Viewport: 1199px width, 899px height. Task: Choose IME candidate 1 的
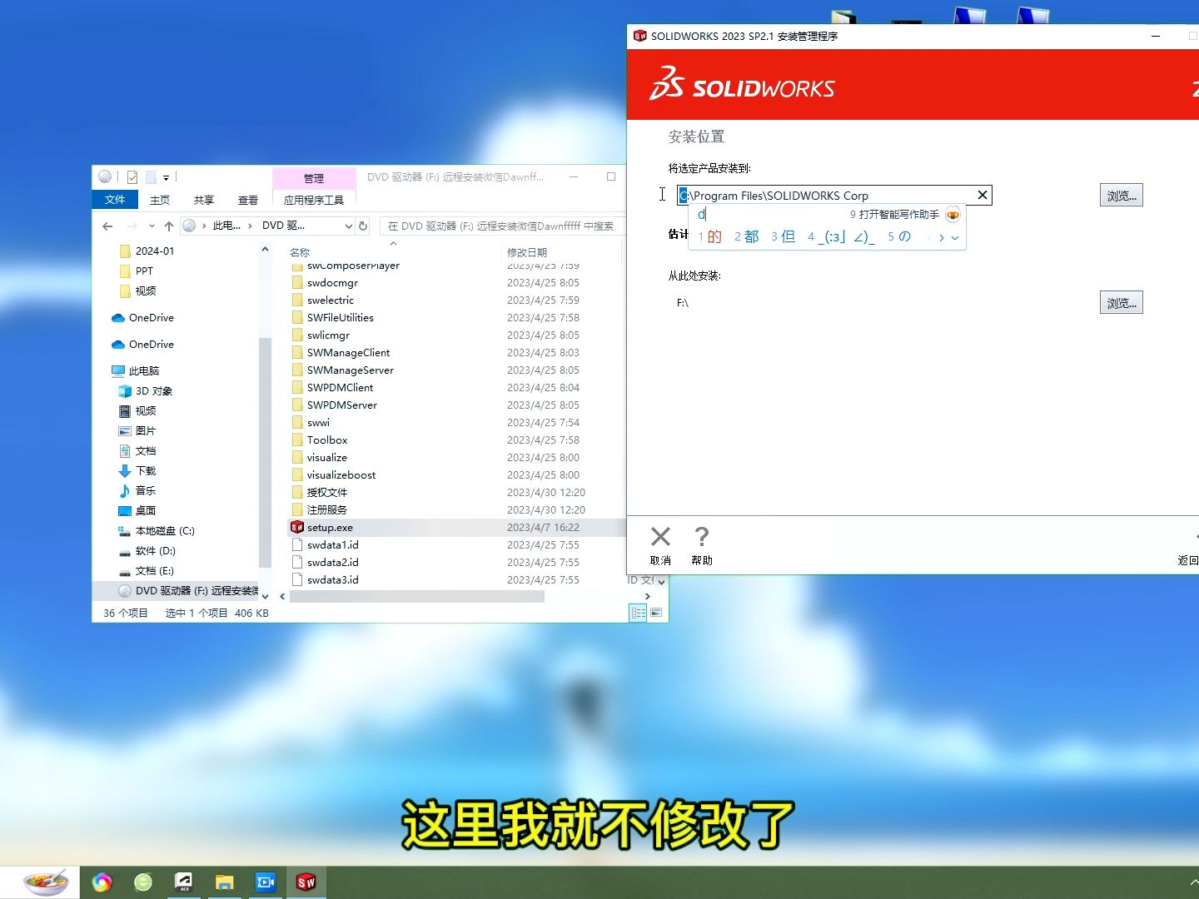[x=709, y=237]
